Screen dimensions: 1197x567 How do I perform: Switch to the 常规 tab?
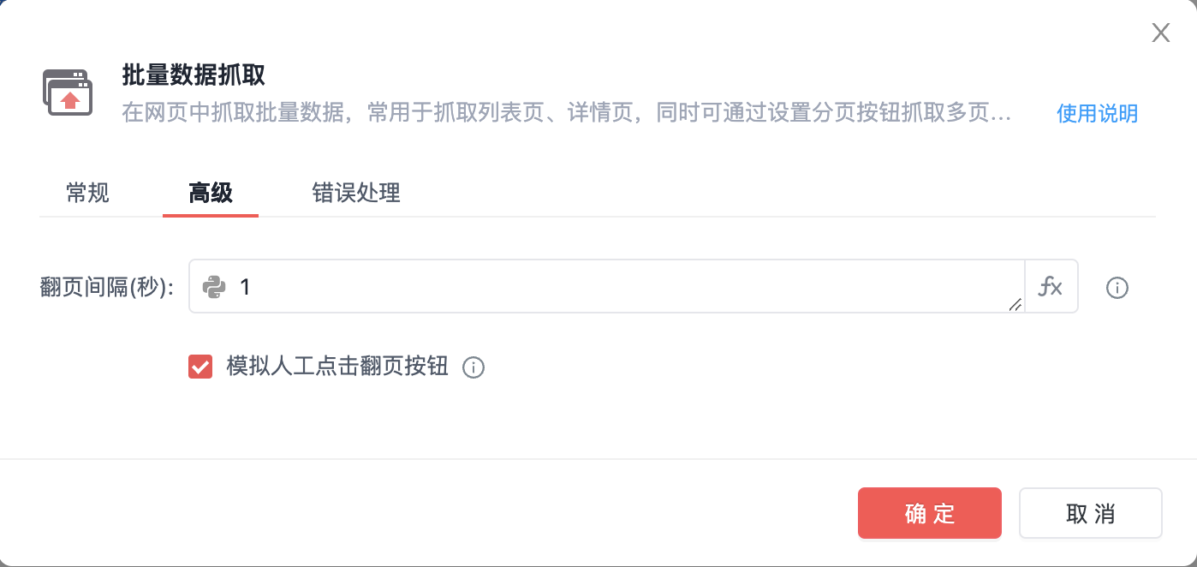click(x=87, y=193)
